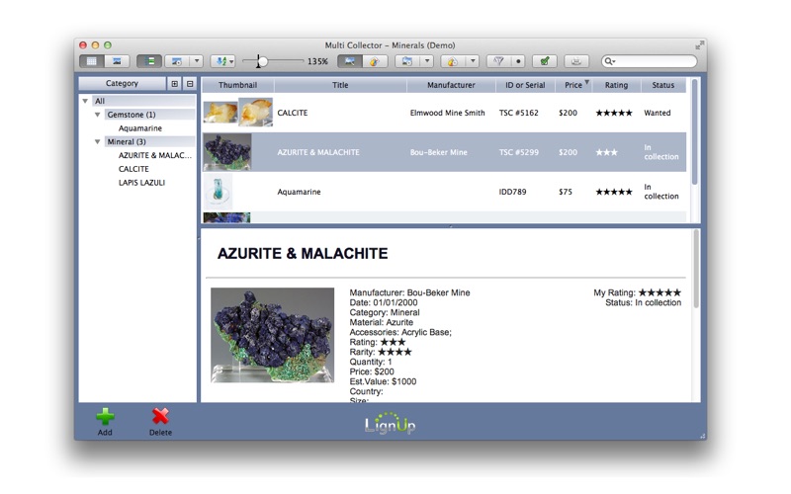
Task: Click IDD789 serial cell
Action: pyautogui.click(x=512, y=192)
